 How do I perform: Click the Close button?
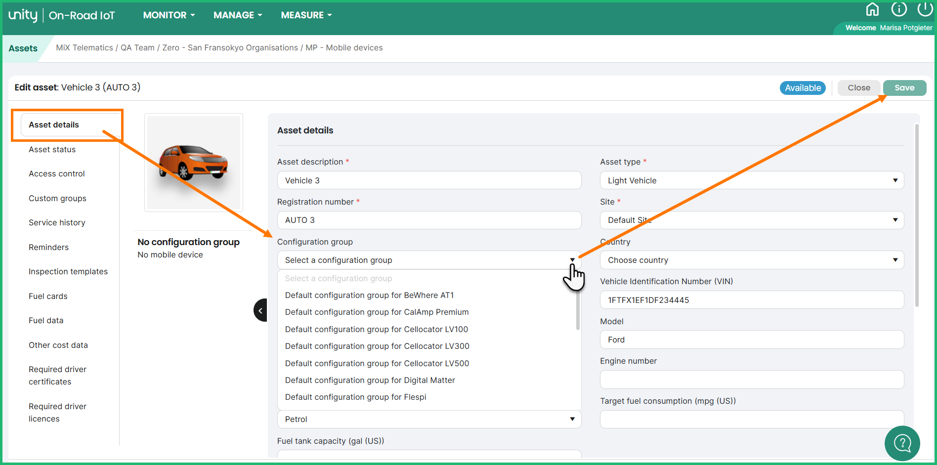859,88
